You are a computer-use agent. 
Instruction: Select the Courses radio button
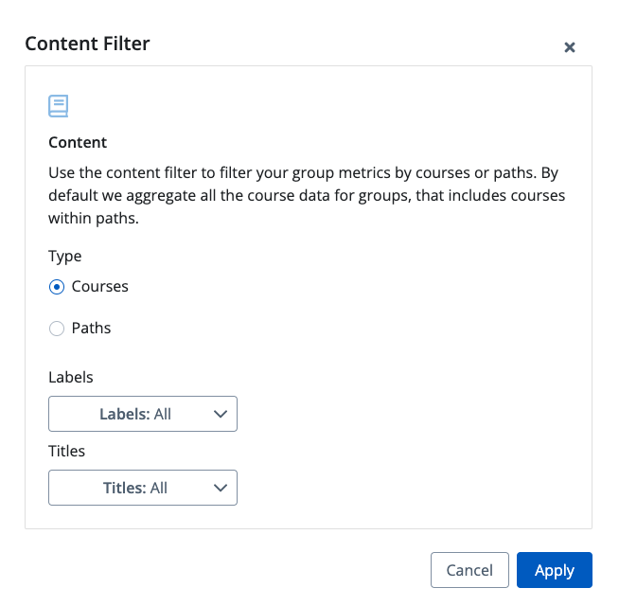point(57,287)
